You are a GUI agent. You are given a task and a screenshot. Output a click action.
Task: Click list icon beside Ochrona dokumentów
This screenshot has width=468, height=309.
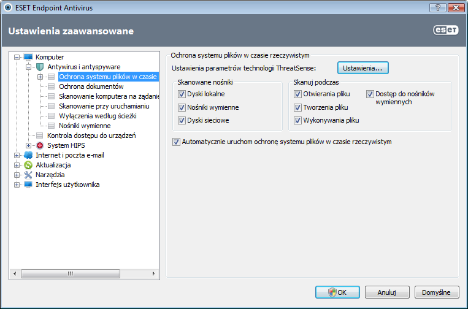52,86
